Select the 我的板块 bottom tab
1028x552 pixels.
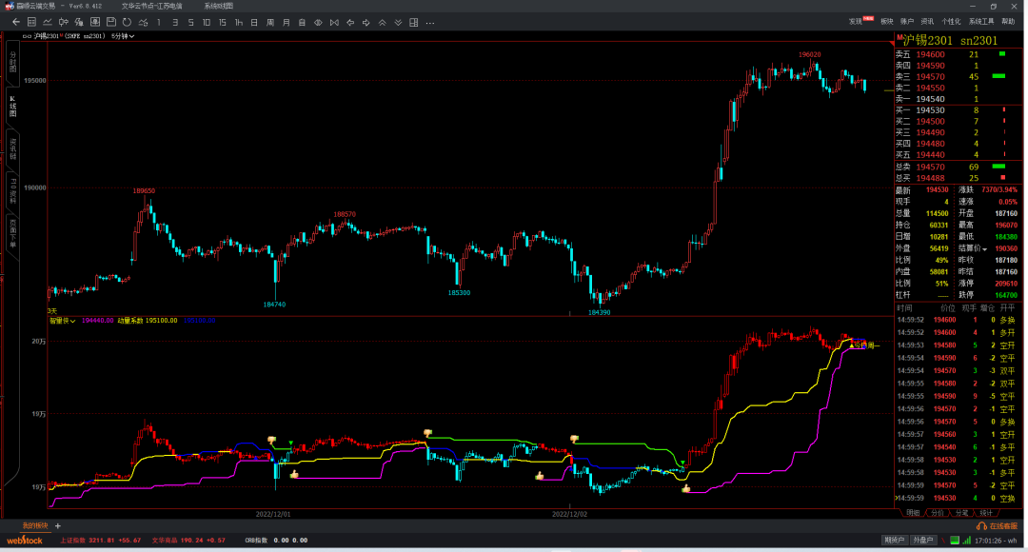click(x=35, y=525)
